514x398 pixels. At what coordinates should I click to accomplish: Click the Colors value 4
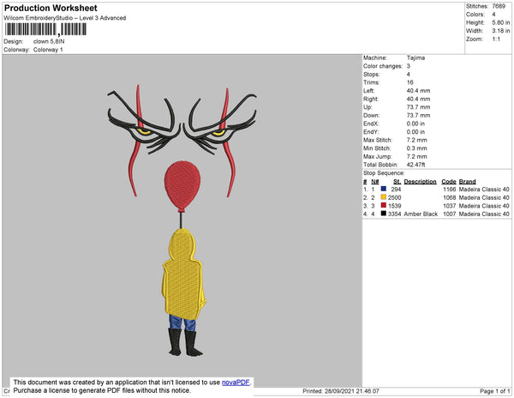click(493, 15)
